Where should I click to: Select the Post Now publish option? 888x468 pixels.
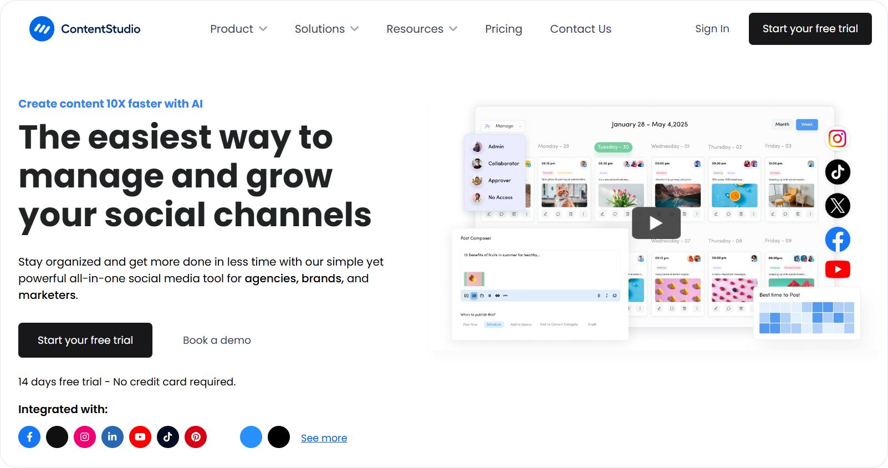[470, 324]
